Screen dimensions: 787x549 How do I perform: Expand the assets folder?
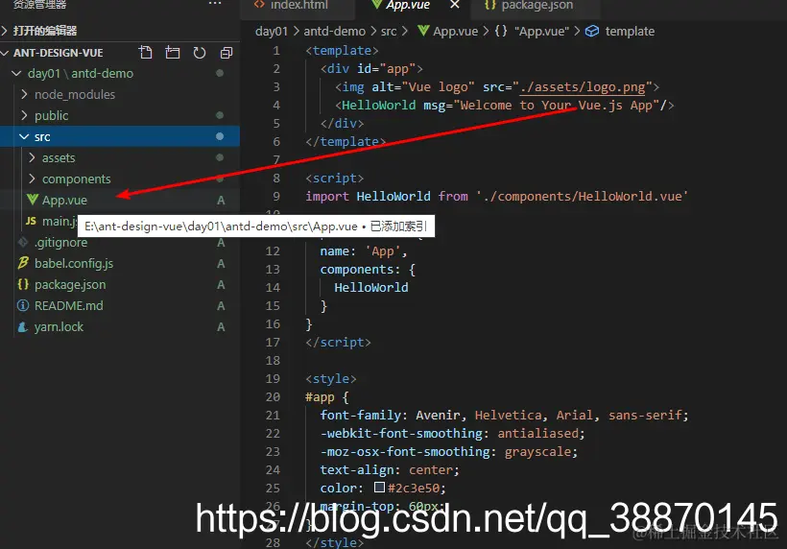point(59,157)
